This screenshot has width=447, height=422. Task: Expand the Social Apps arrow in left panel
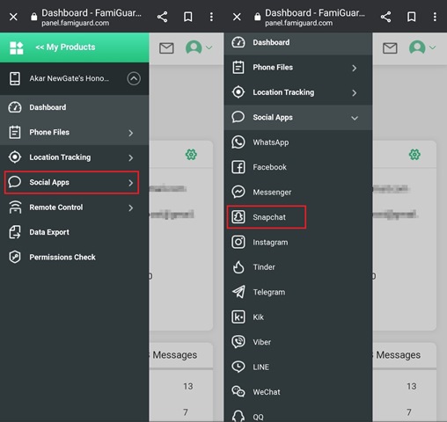131,183
